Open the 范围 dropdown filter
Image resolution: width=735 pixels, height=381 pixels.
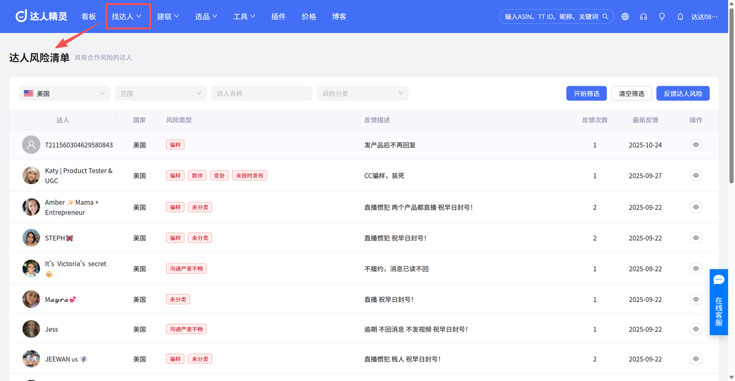pyautogui.click(x=161, y=94)
